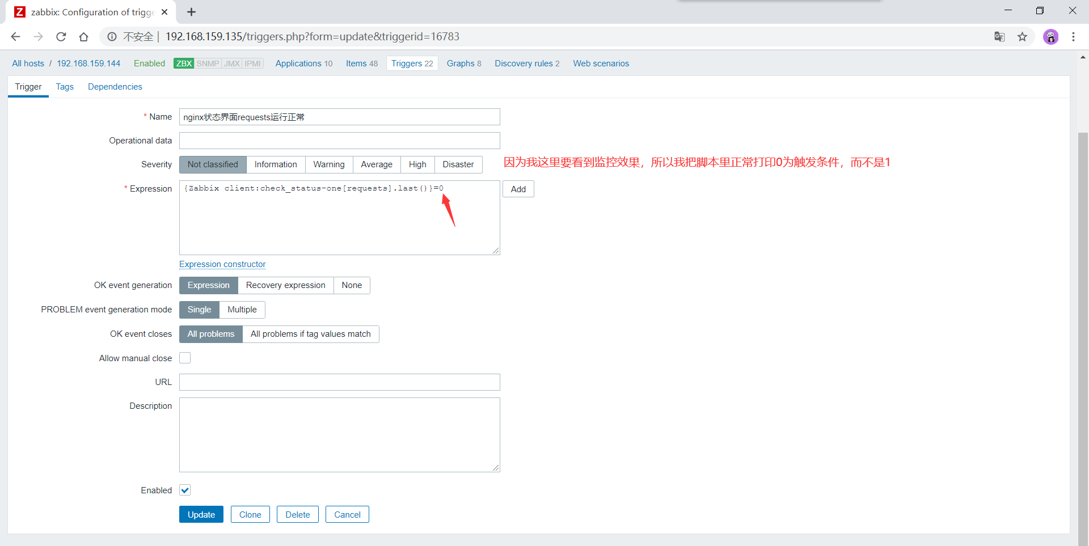The width and height of the screenshot is (1089, 546).
Task: Open the Expression constructor link
Action: [x=222, y=264]
